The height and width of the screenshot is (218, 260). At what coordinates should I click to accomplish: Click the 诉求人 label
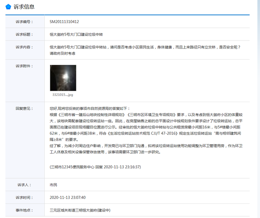(24, 185)
